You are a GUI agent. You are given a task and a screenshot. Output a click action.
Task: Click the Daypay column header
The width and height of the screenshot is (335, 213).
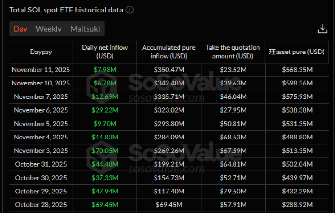[41, 52]
